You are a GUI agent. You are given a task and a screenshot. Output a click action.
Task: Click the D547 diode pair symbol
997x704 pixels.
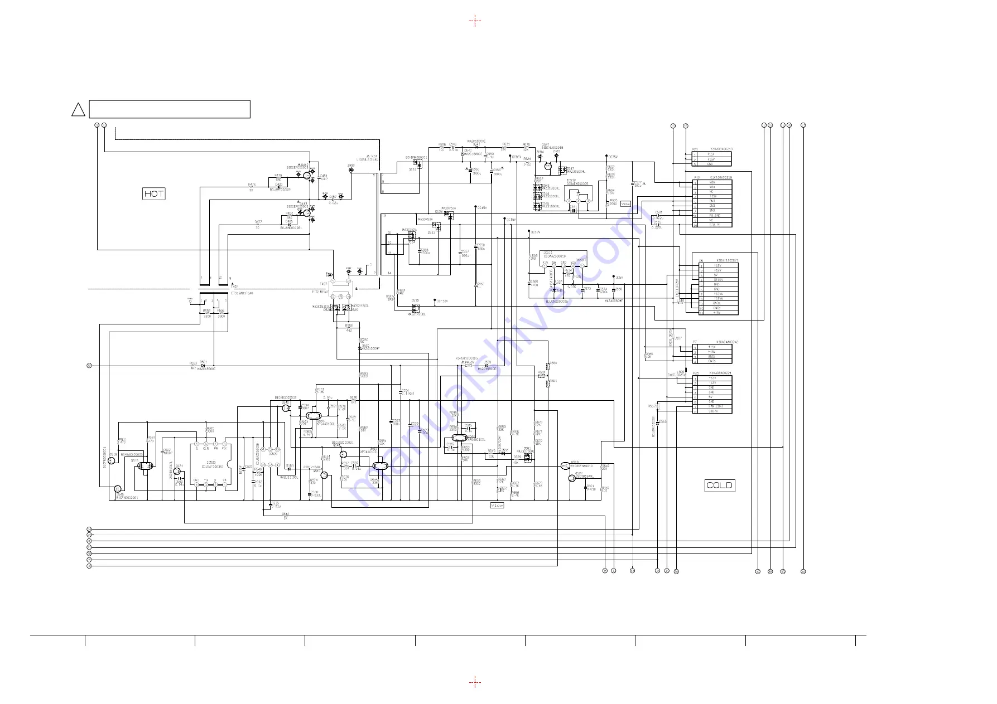click(562, 170)
